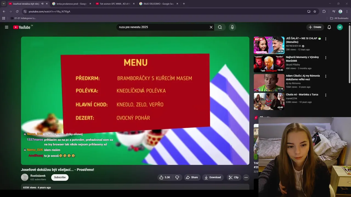Open more actions ellipsis under video
The width and height of the screenshot is (351, 197).
[246, 177]
